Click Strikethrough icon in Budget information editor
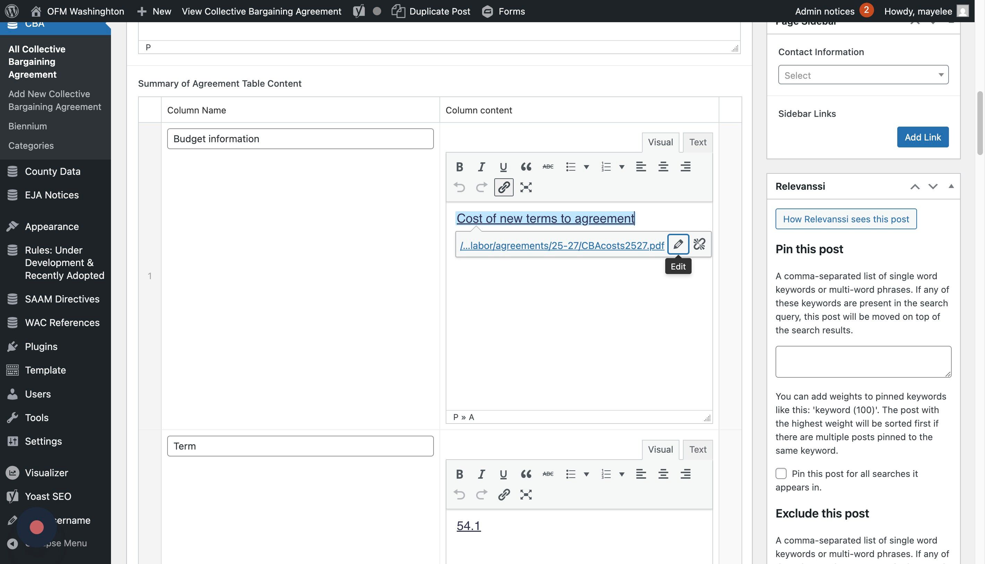Viewport: 985px width, 564px height. click(x=548, y=167)
